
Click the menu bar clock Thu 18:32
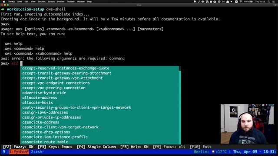point(260,2)
